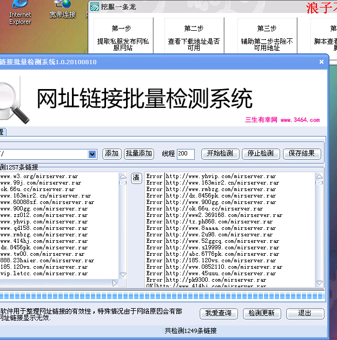Open Internet Explorer desktop icon

point(20,11)
